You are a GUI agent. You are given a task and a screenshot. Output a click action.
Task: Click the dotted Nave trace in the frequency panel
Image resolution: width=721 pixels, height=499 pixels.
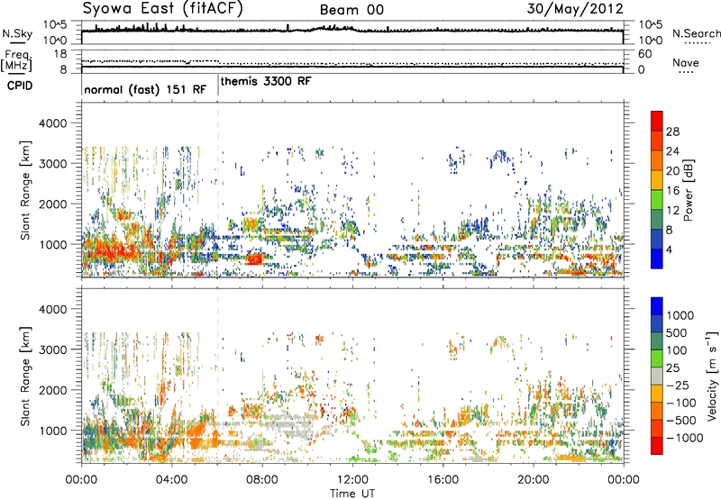click(352, 63)
